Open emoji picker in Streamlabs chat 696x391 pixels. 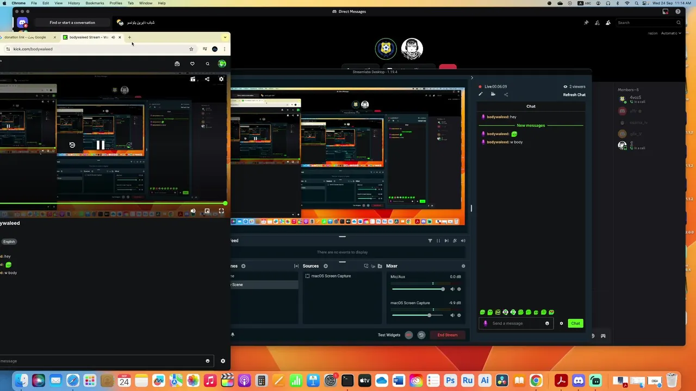pyautogui.click(x=547, y=323)
